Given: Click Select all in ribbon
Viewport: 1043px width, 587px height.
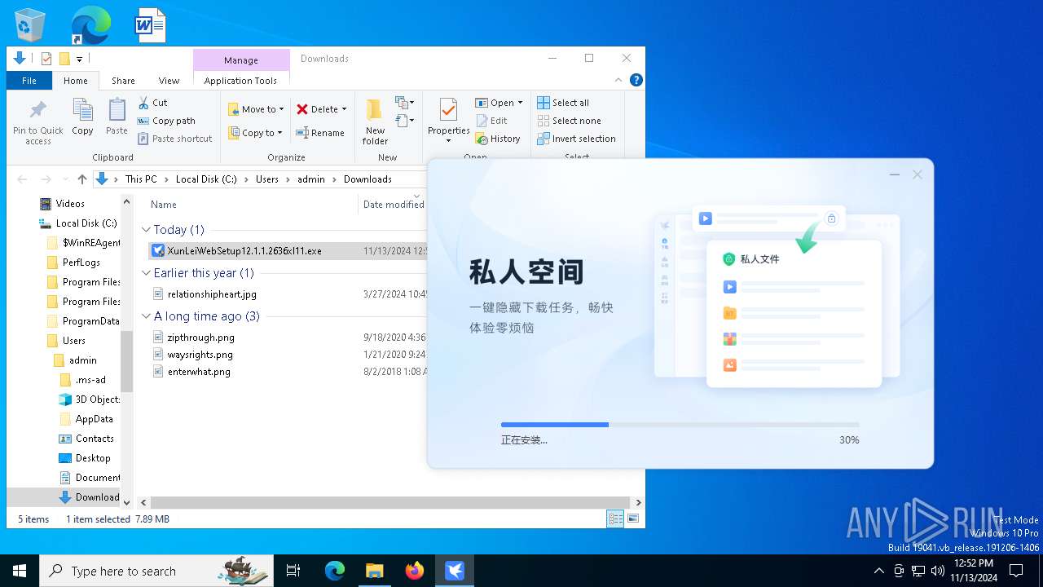Looking at the screenshot, I should [563, 103].
